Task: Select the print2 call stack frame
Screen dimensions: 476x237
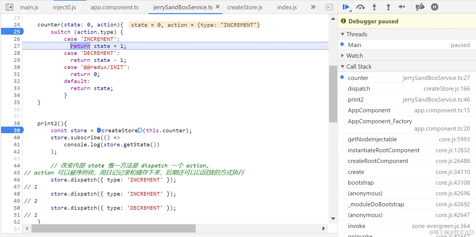Action: click(407, 100)
